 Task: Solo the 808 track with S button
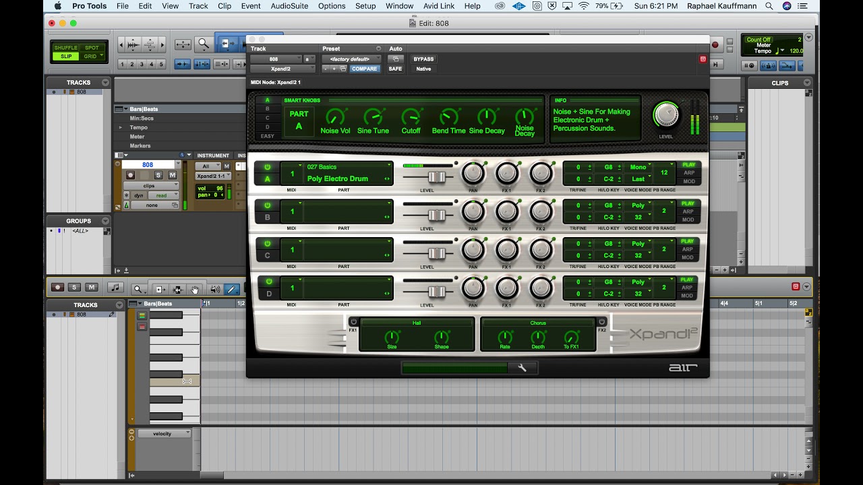pos(158,175)
